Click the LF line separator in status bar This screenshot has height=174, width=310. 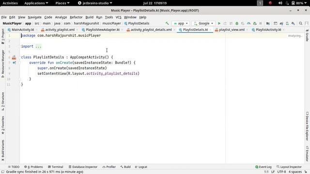tap(273, 172)
